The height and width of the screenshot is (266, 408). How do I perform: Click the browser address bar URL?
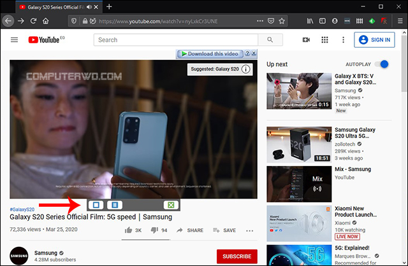click(x=158, y=21)
